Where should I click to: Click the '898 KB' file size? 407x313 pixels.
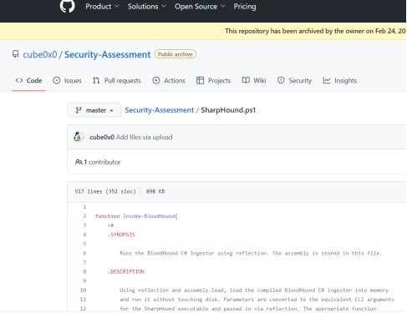155,191
